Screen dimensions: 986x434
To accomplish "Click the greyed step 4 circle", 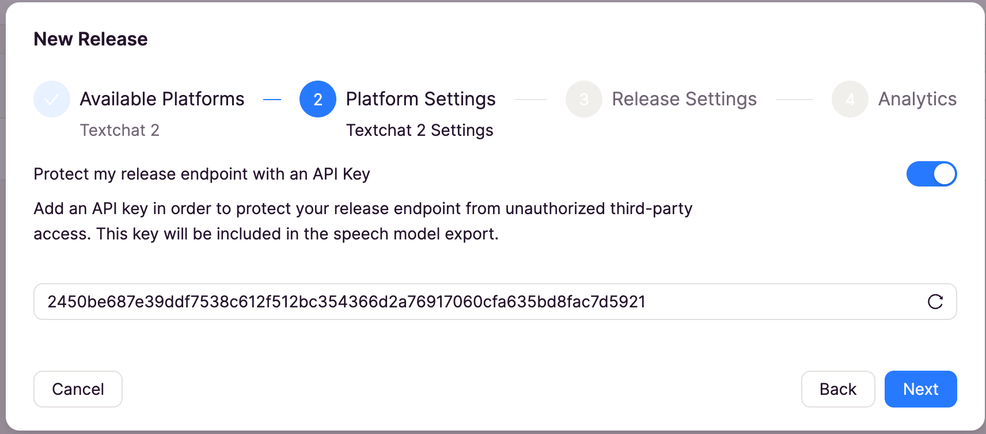I will pos(850,99).
